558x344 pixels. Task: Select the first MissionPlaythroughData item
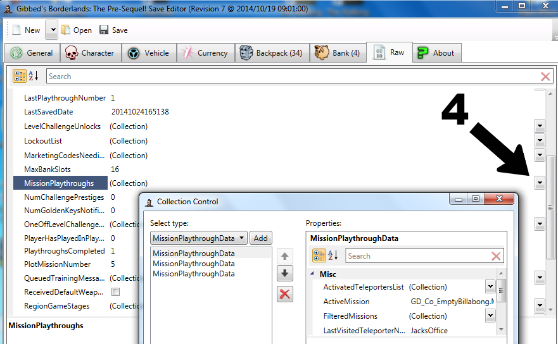194,254
